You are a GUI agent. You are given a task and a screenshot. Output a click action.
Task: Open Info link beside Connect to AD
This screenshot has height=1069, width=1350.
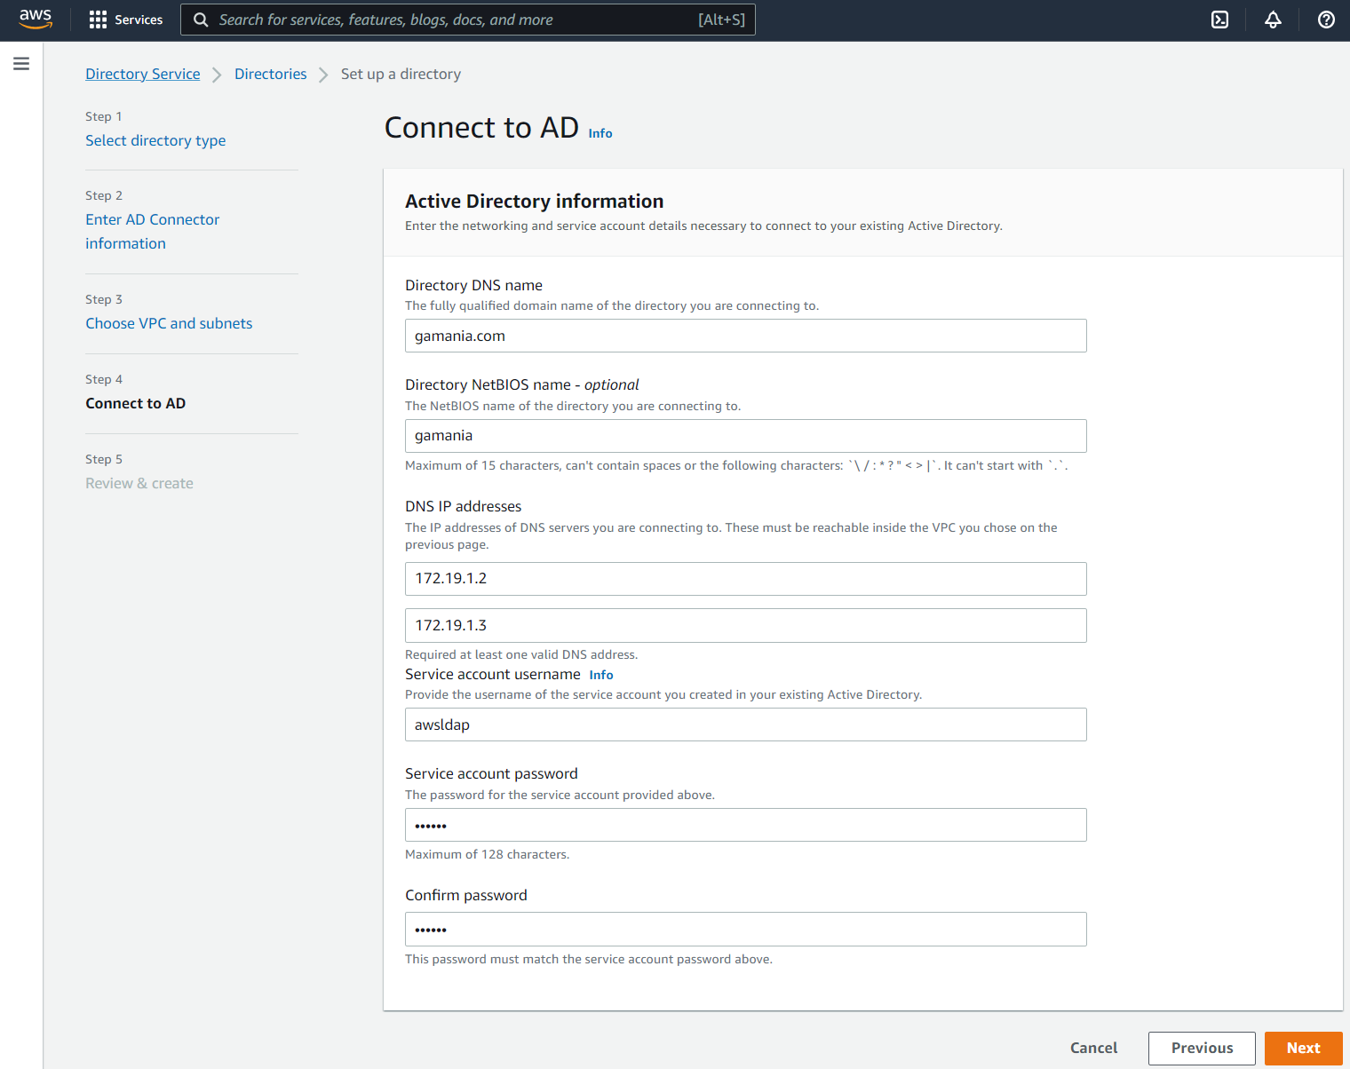[600, 133]
